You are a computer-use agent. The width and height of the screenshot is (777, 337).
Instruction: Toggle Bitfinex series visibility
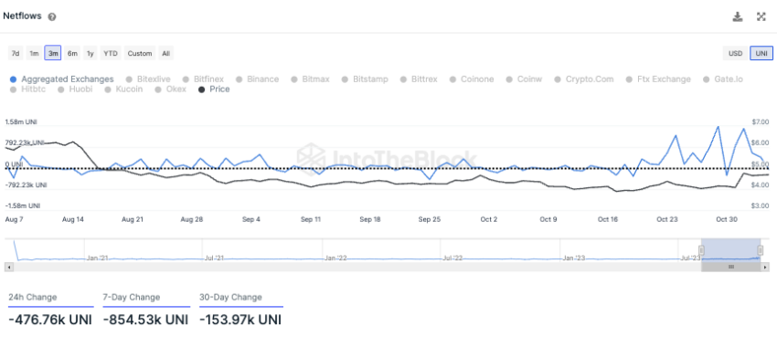[203, 79]
